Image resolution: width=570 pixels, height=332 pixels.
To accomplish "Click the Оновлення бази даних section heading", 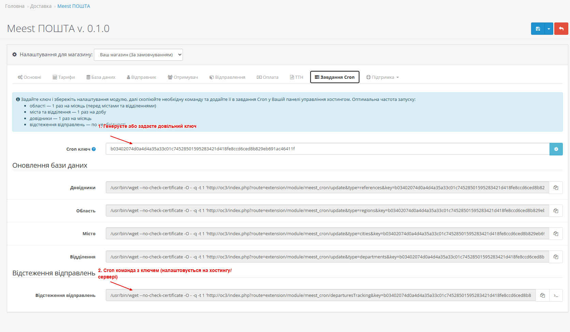I will [x=50, y=165].
